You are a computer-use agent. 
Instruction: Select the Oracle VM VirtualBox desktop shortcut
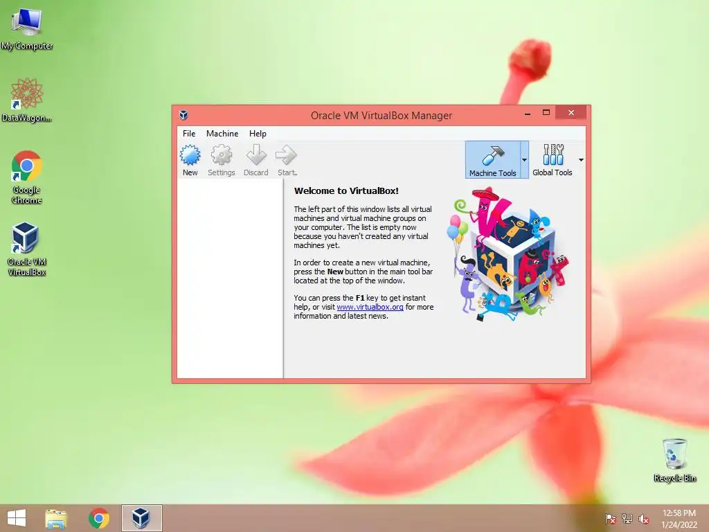pos(27,249)
